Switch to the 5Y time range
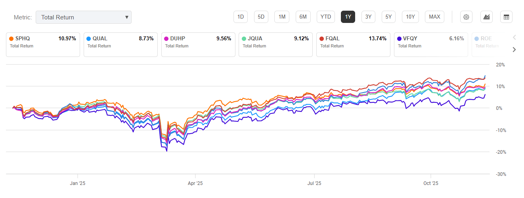Viewport: 524px width, 198px height. coord(389,17)
